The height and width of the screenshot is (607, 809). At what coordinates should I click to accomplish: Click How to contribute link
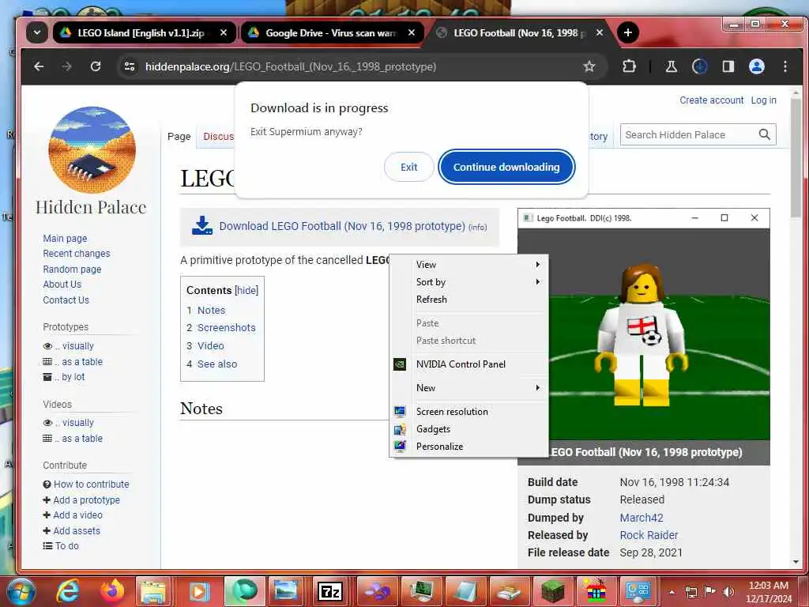tap(92, 484)
